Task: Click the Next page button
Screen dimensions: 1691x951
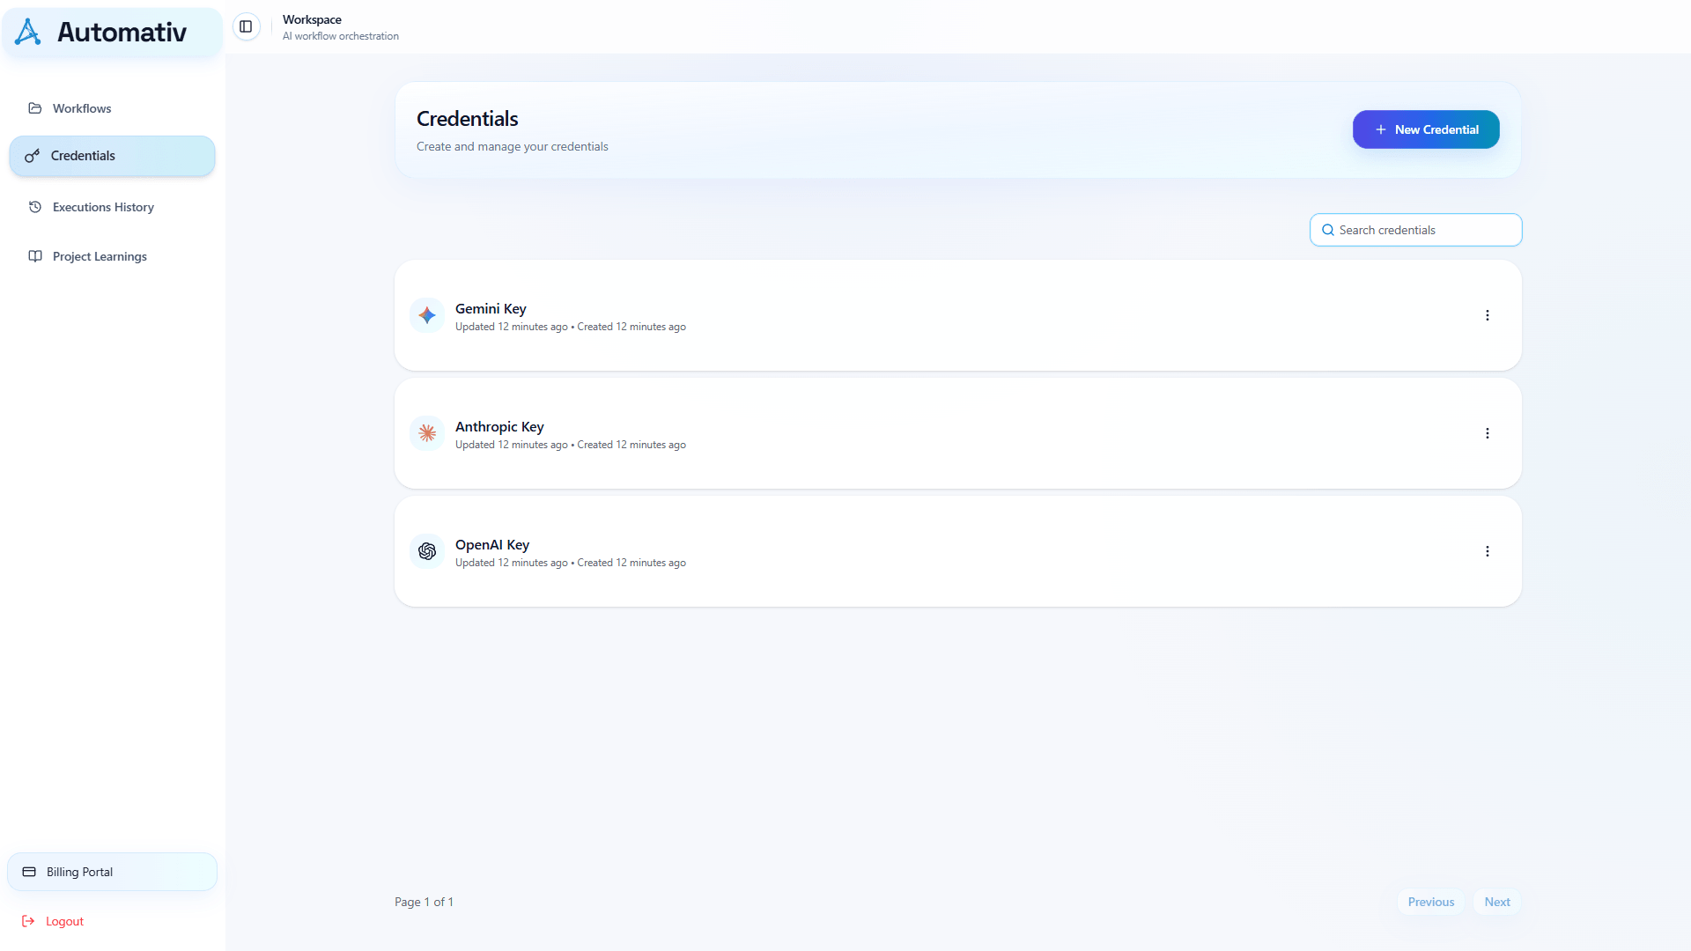Action: tap(1497, 902)
